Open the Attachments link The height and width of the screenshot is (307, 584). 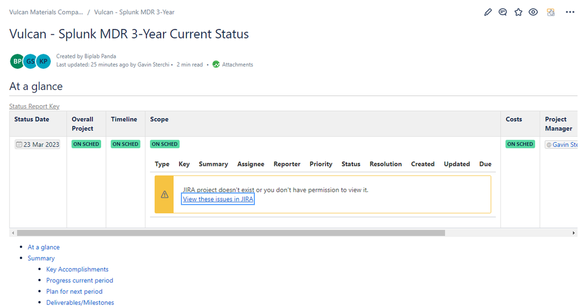237,64
